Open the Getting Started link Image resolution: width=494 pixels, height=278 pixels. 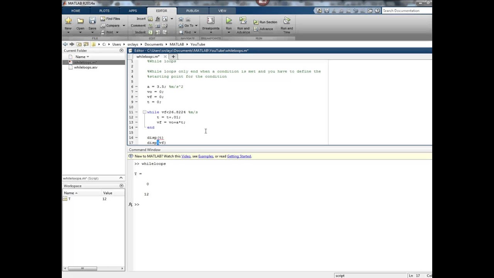pyautogui.click(x=239, y=156)
